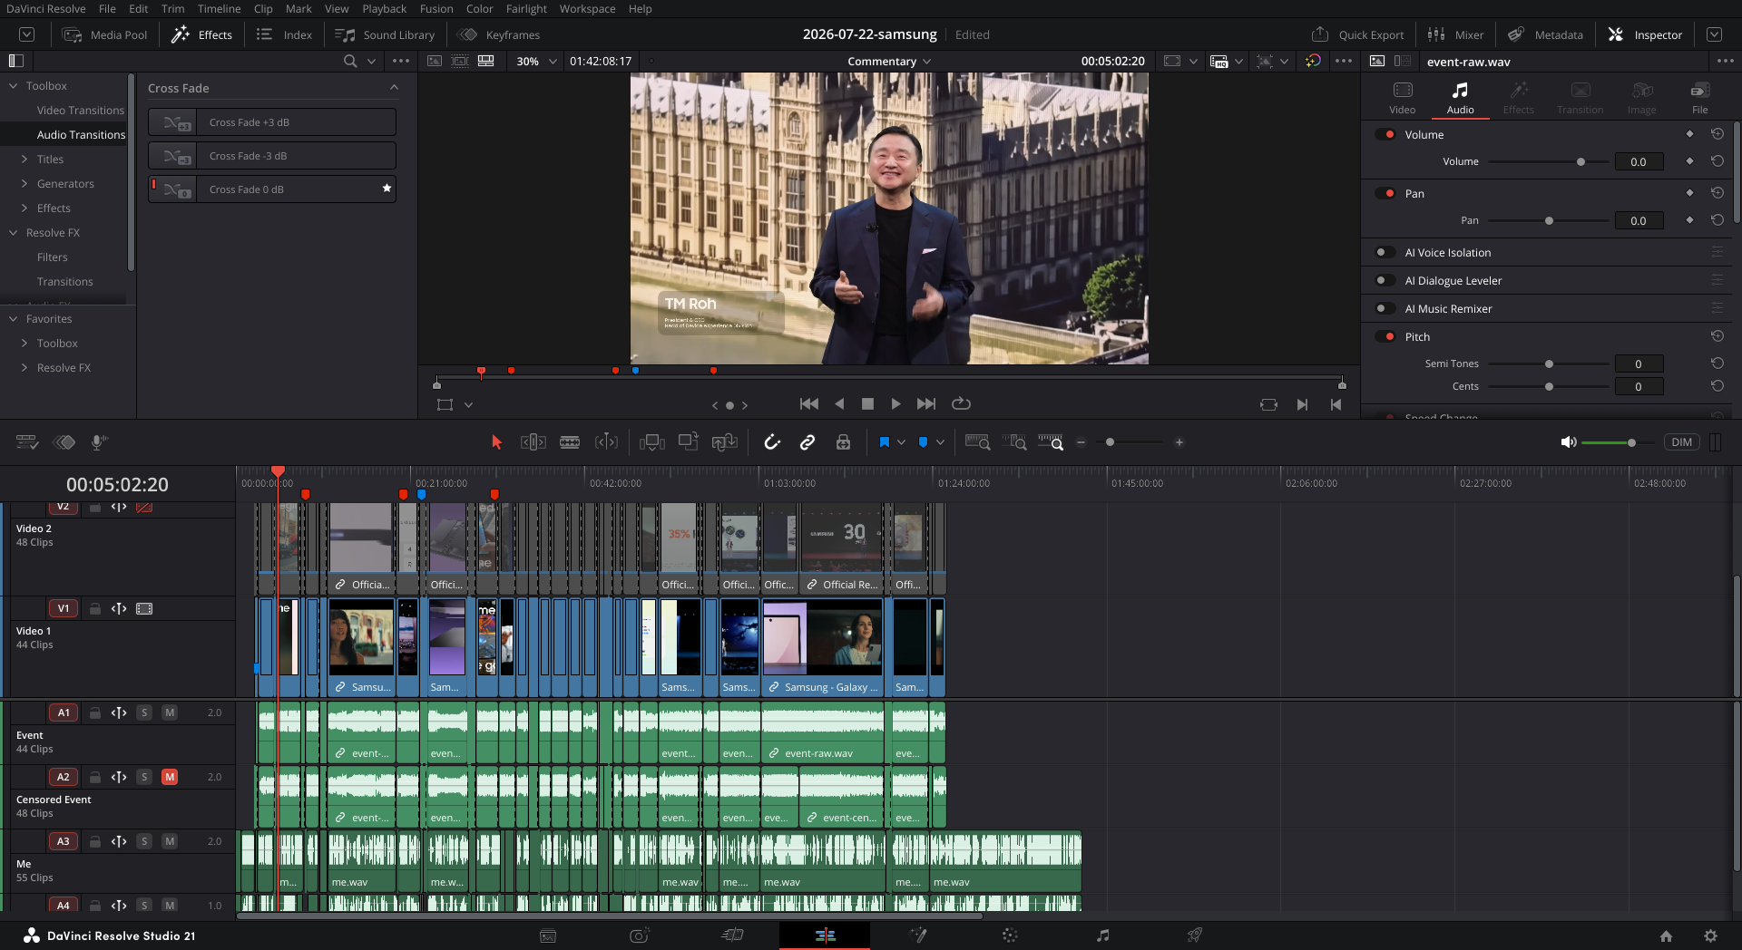Open the Keyframes panel

(x=499, y=34)
